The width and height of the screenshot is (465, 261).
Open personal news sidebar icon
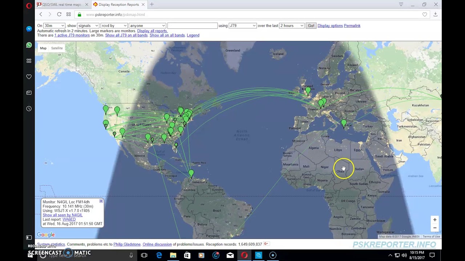click(29, 93)
